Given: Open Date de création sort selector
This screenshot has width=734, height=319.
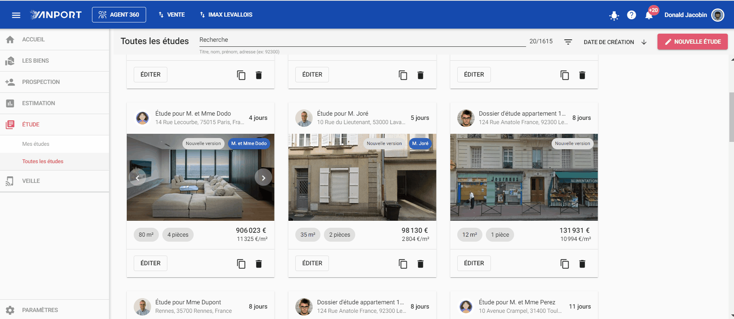Looking at the screenshot, I should pos(609,42).
